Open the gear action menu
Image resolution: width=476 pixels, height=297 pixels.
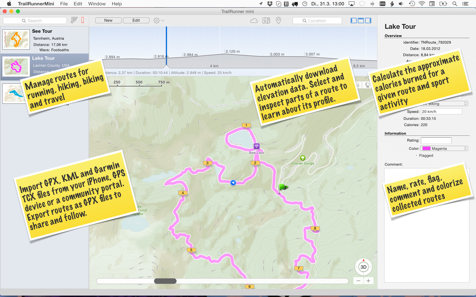159,20
